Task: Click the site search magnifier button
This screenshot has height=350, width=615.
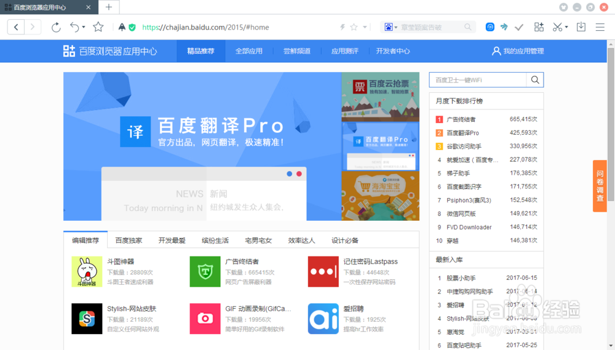Action: coord(535,80)
